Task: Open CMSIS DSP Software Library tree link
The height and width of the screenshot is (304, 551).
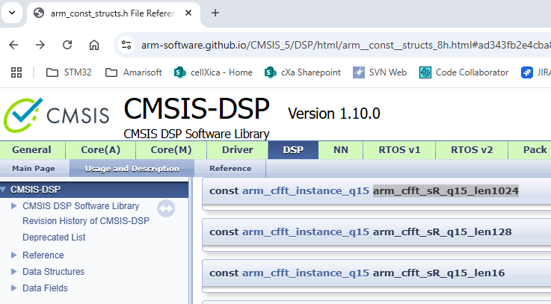Action: [81, 206]
